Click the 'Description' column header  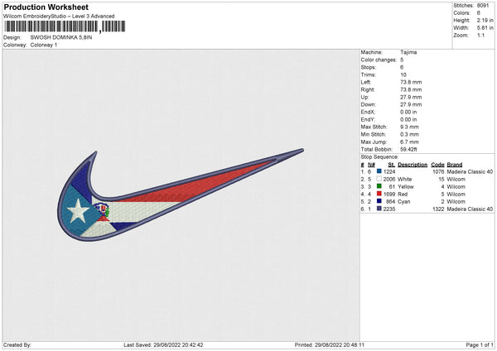tap(413, 165)
